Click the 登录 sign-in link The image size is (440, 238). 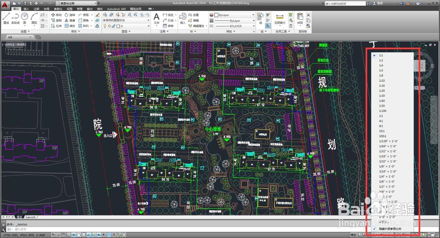(380, 3)
